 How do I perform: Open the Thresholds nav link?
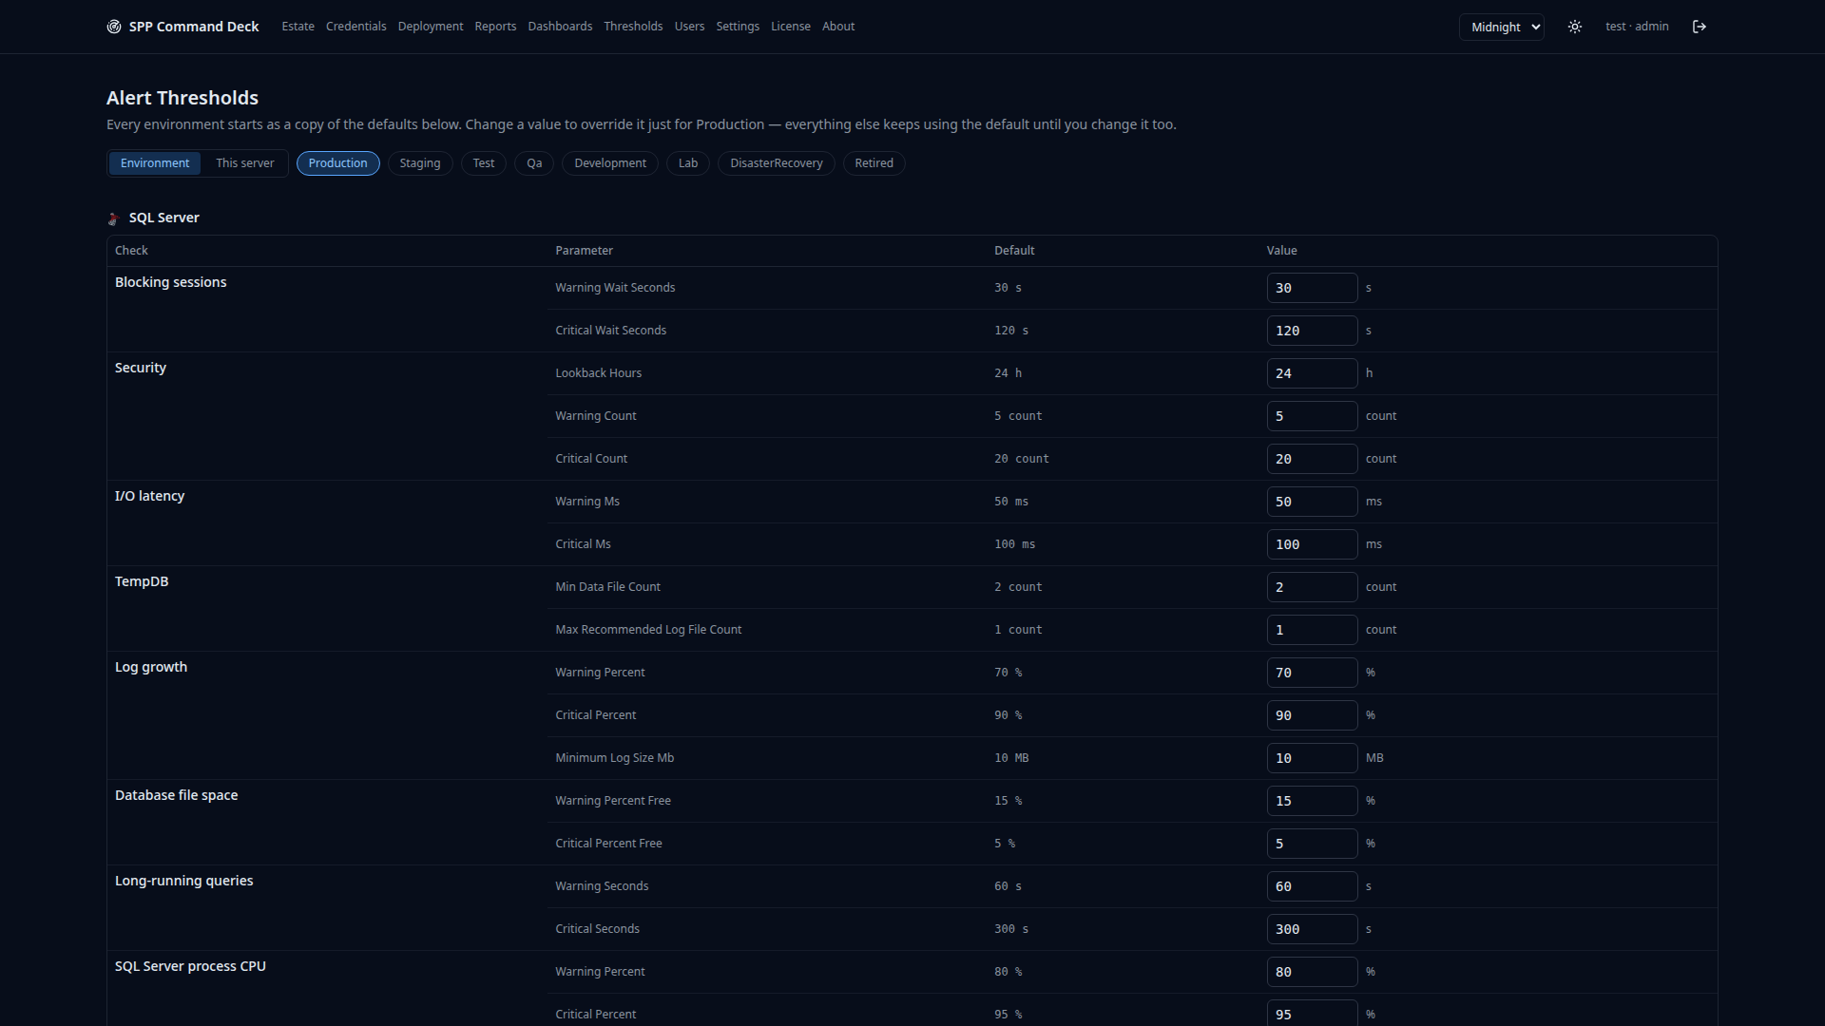pos(633,27)
